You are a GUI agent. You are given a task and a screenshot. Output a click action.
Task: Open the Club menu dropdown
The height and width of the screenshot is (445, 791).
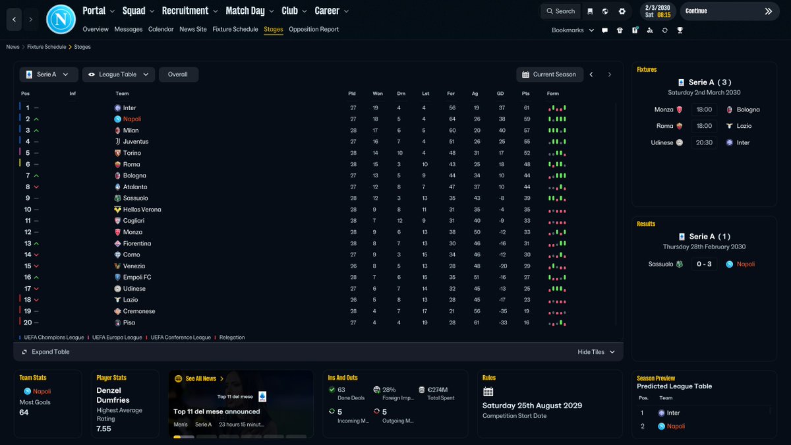click(x=295, y=11)
